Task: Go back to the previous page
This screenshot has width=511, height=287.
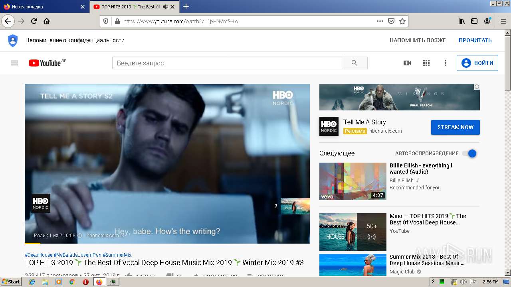Action: (8, 21)
